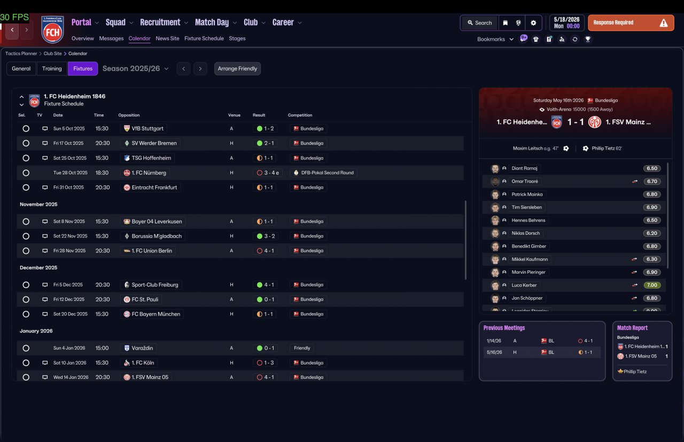Open the News Site tab
684x442 pixels.
point(167,38)
